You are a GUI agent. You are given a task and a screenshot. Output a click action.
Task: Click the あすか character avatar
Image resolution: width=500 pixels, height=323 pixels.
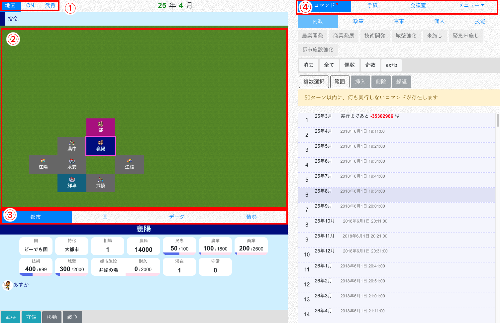click(x=7, y=285)
